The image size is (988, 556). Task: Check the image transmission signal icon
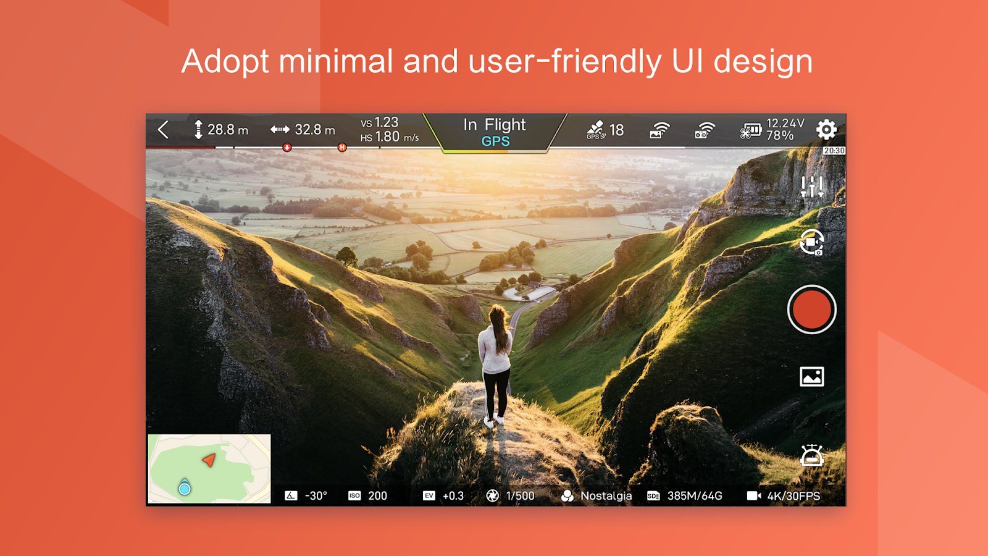(x=659, y=130)
